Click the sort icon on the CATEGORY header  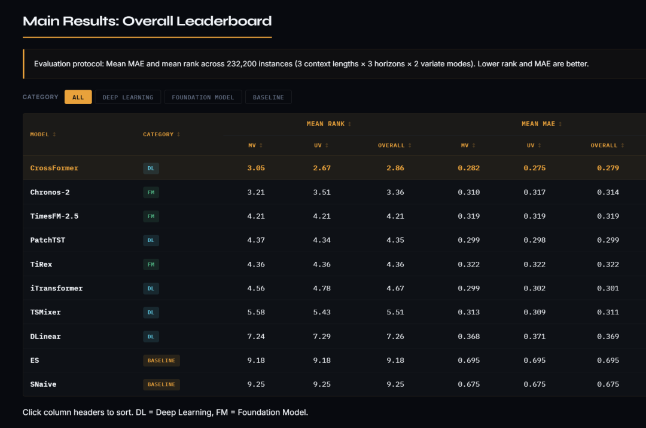178,134
